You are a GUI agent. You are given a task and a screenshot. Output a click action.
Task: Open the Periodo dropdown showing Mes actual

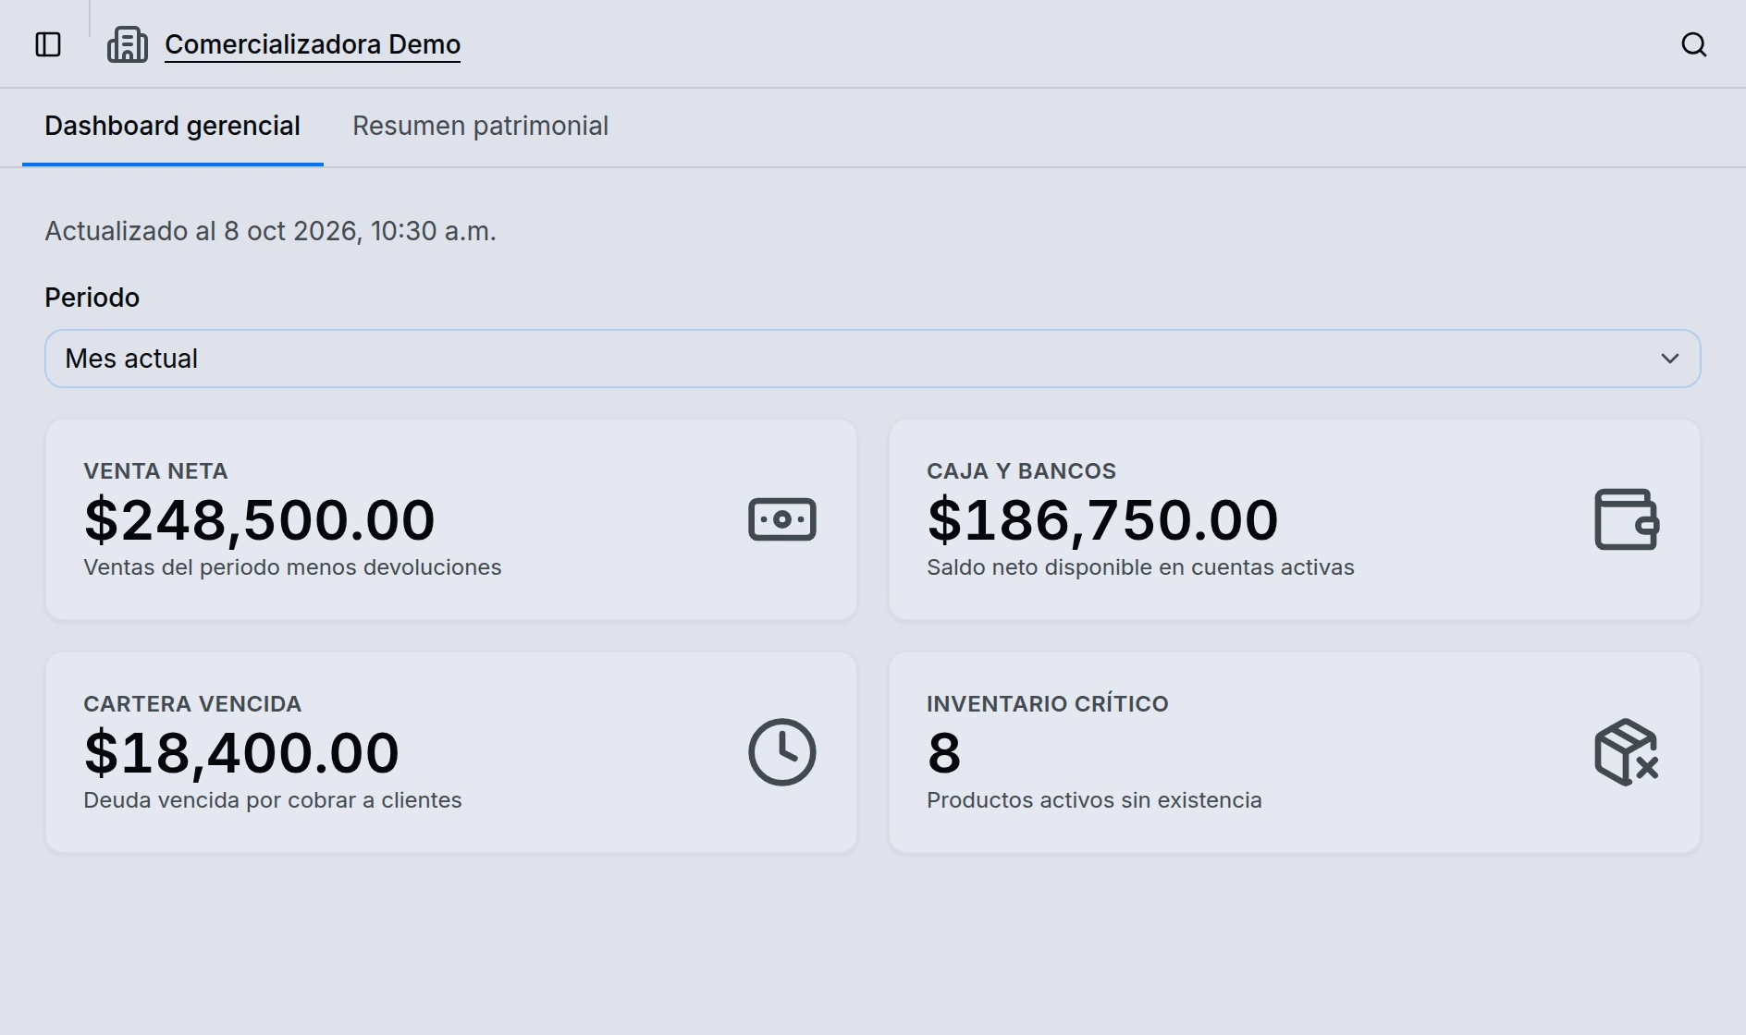tap(873, 359)
